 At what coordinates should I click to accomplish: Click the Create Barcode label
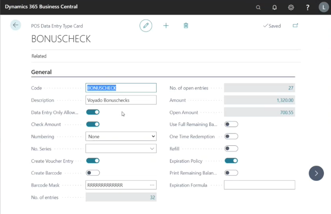click(x=46, y=173)
